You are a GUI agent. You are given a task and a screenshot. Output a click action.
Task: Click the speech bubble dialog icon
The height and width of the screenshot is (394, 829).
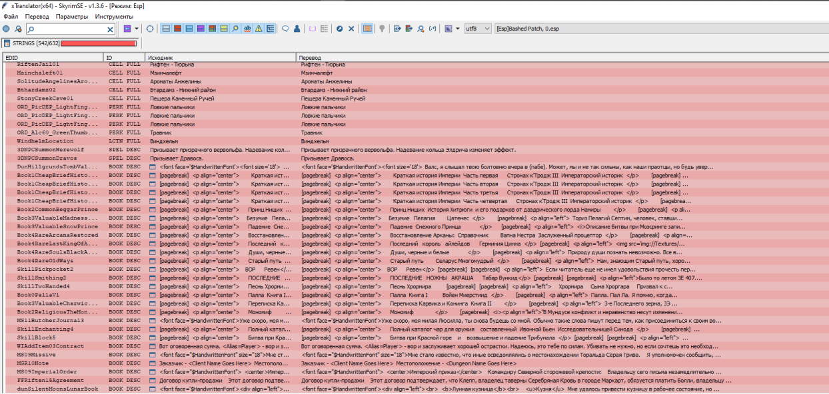point(285,29)
